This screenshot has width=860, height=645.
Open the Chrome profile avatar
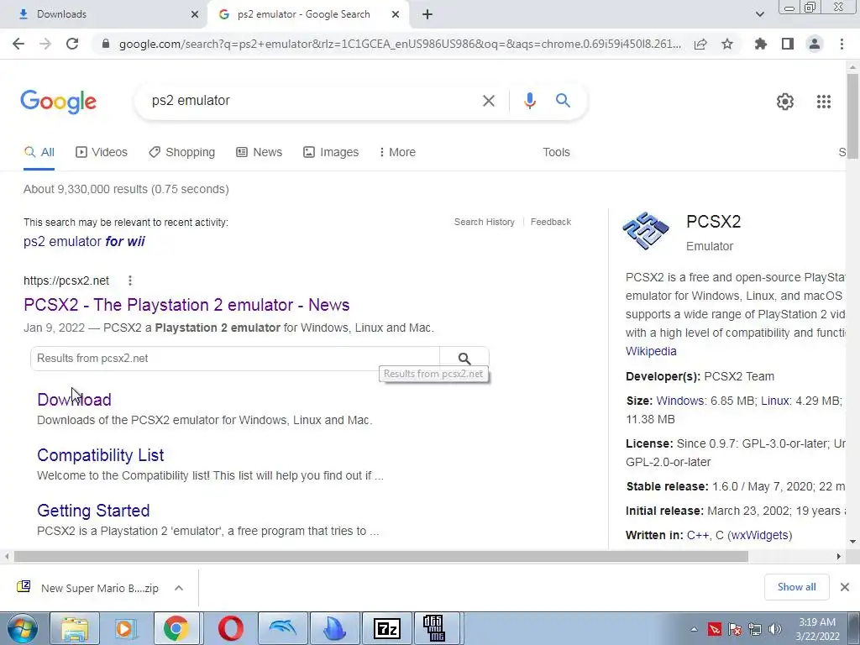point(815,44)
